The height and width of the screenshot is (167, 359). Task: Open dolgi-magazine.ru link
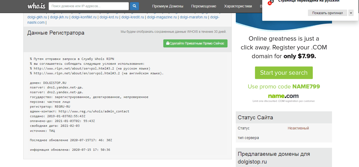(x=162, y=17)
